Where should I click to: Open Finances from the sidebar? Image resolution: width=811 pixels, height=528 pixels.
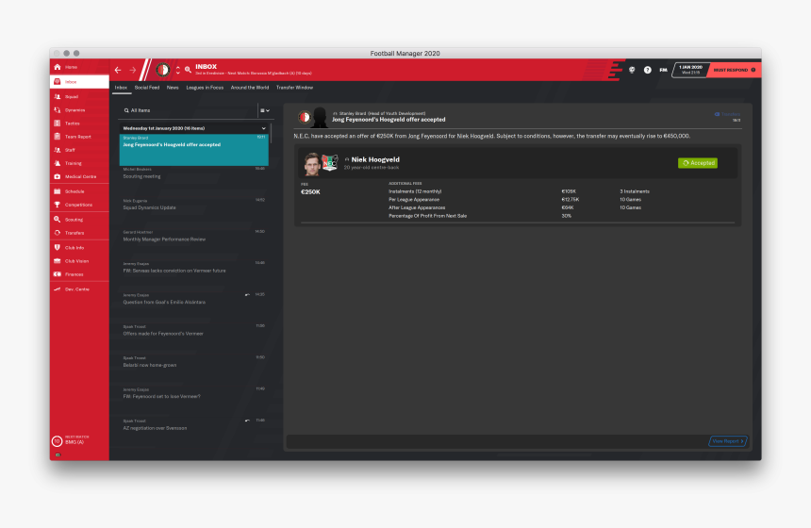click(x=79, y=274)
